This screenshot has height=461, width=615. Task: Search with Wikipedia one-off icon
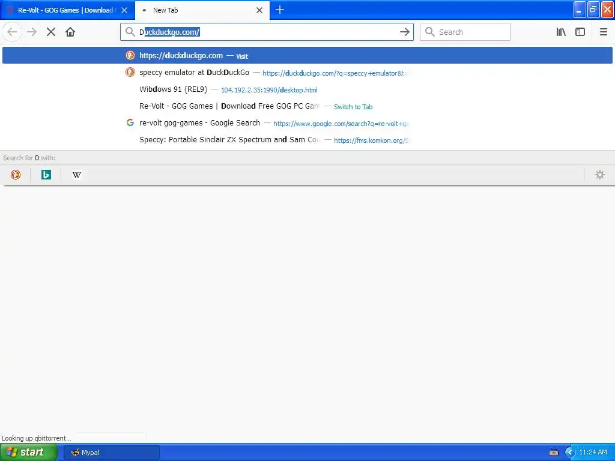pyautogui.click(x=77, y=175)
